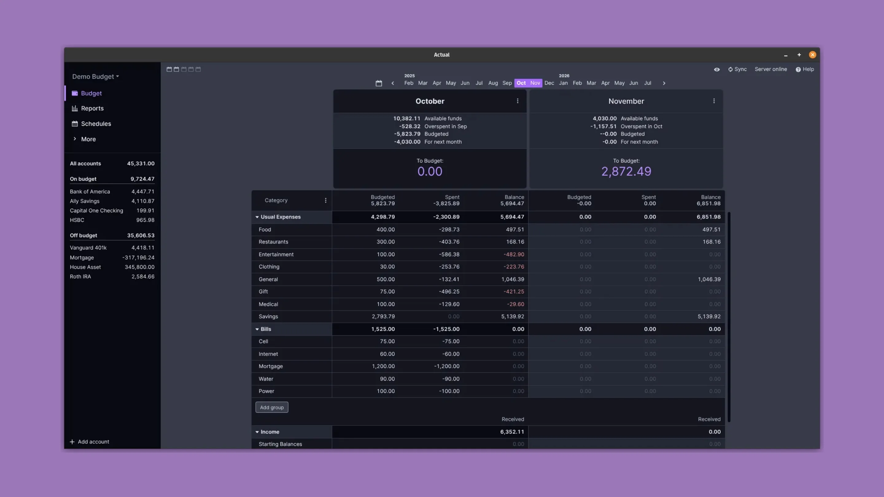The height and width of the screenshot is (497, 884).
Task: Click Add account at the bottom left
Action: point(90,441)
